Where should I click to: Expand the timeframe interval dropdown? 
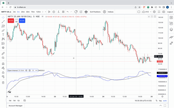[46, 12]
